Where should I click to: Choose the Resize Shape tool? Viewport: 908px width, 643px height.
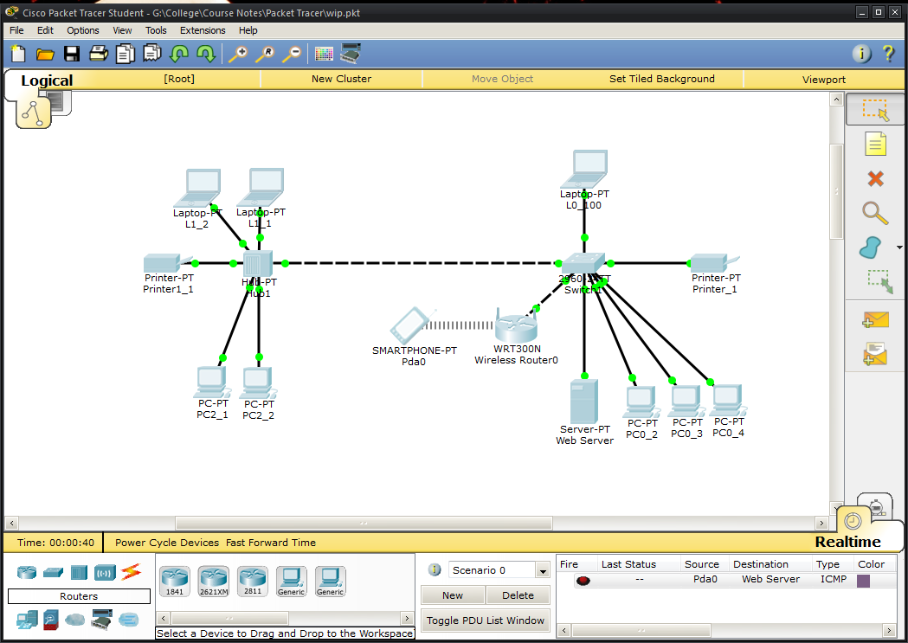pyautogui.click(x=880, y=281)
